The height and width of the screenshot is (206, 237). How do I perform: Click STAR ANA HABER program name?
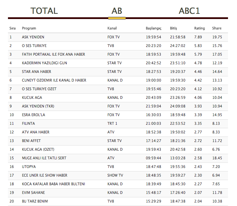37,72
